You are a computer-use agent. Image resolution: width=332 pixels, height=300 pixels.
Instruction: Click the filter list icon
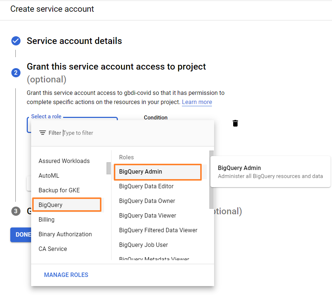click(42, 133)
